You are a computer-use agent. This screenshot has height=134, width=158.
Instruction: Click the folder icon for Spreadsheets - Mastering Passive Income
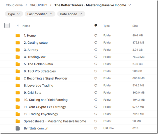click(x=18, y=121)
